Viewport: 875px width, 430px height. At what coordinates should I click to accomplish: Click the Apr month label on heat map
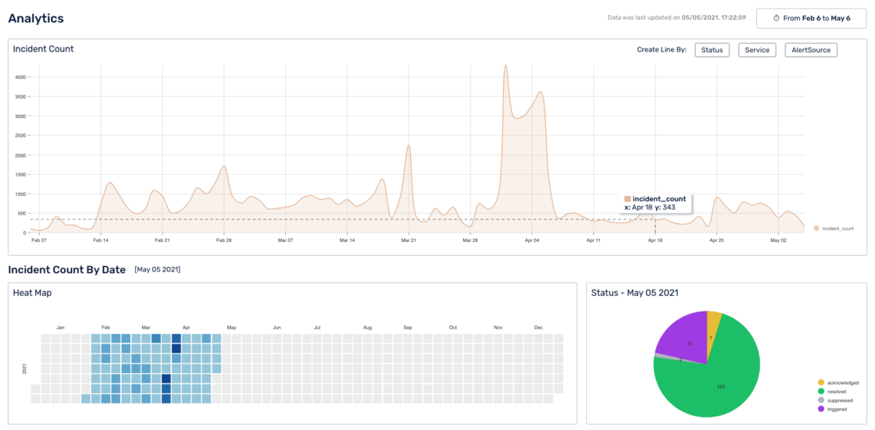point(187,328)
